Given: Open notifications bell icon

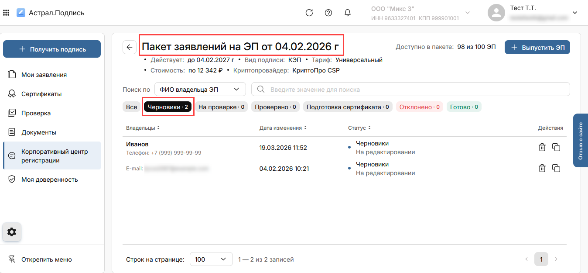Looking at the screenshot, I should [348, 13].
